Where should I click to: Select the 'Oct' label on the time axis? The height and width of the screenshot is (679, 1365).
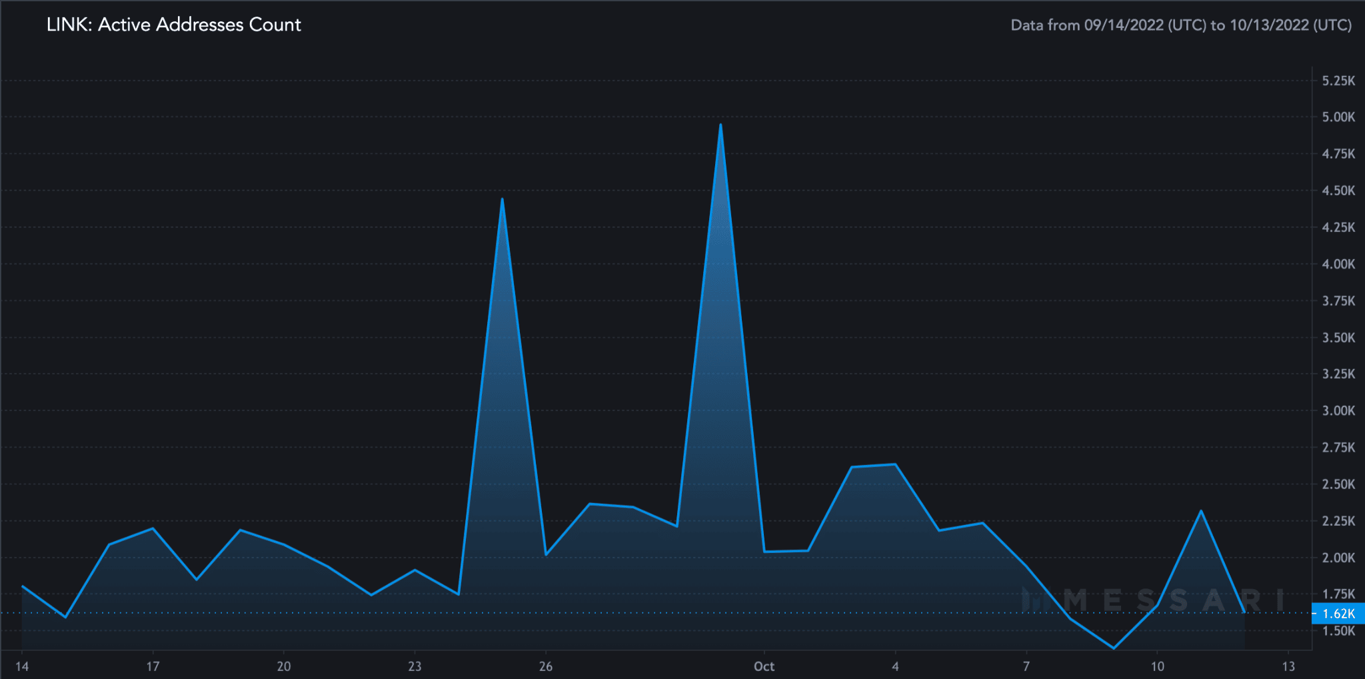(764, 666)
